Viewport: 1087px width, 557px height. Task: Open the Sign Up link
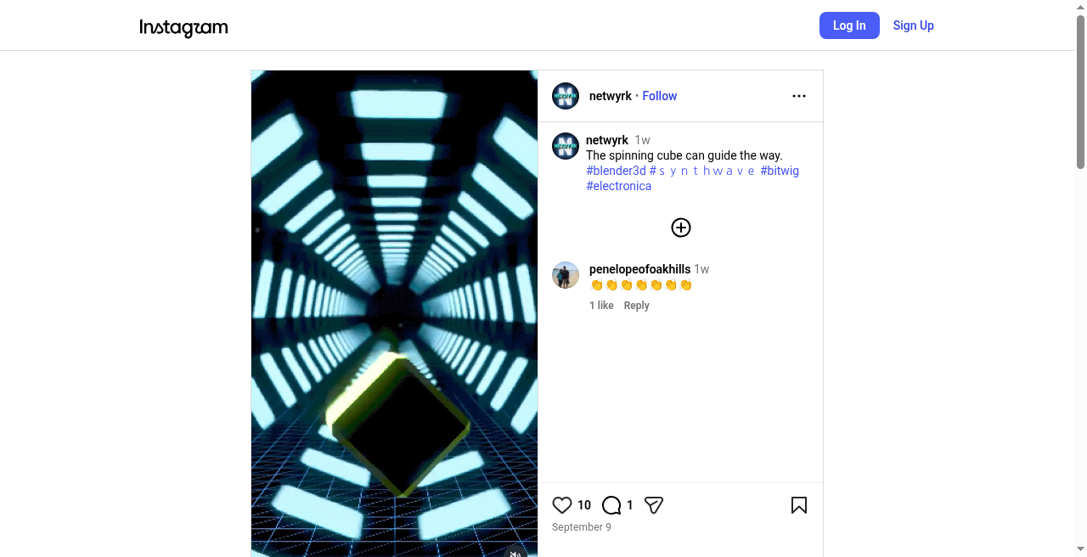pos(913,25)
